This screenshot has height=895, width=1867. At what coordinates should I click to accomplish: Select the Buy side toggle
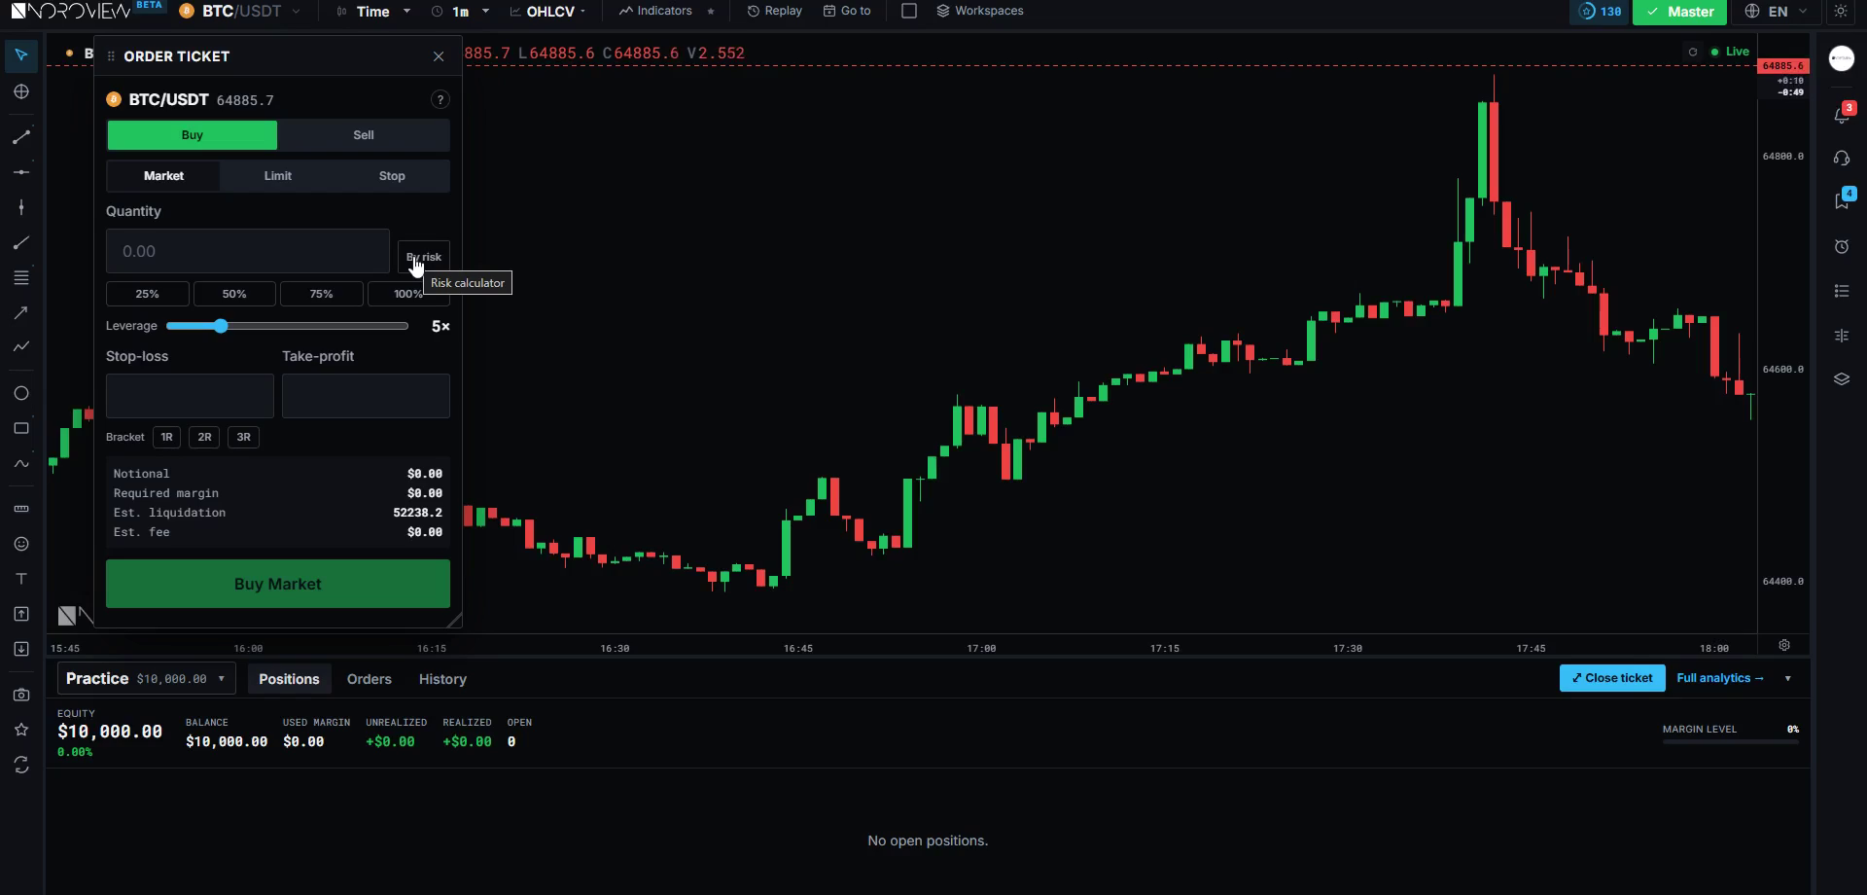click(193, 135)
